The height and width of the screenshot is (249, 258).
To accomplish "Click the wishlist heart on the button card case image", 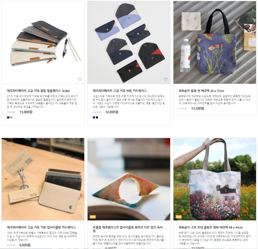I will click(166, 79).
